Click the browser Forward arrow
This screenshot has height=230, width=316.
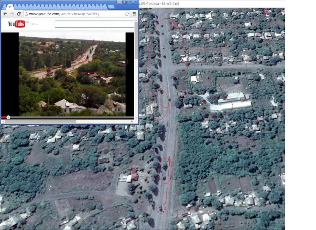(x=12, y=14)
